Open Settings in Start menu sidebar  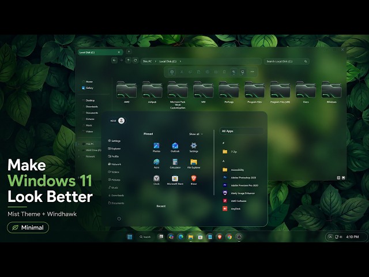pyautogui.click(x=114, y=141)
